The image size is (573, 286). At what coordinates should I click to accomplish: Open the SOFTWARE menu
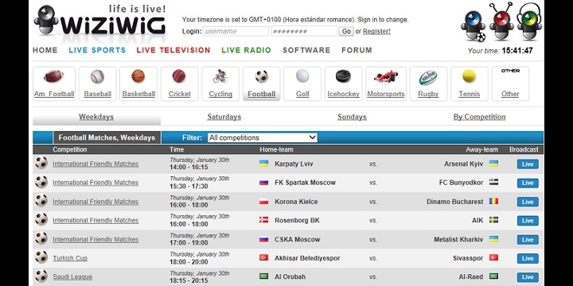pyautogui.click(x=306, y=50)
